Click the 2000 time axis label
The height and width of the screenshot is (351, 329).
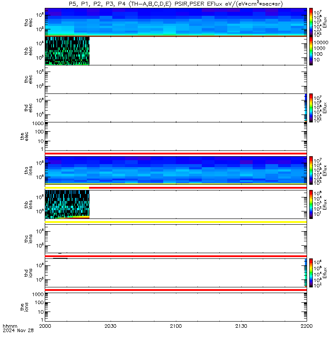point(45,326)
